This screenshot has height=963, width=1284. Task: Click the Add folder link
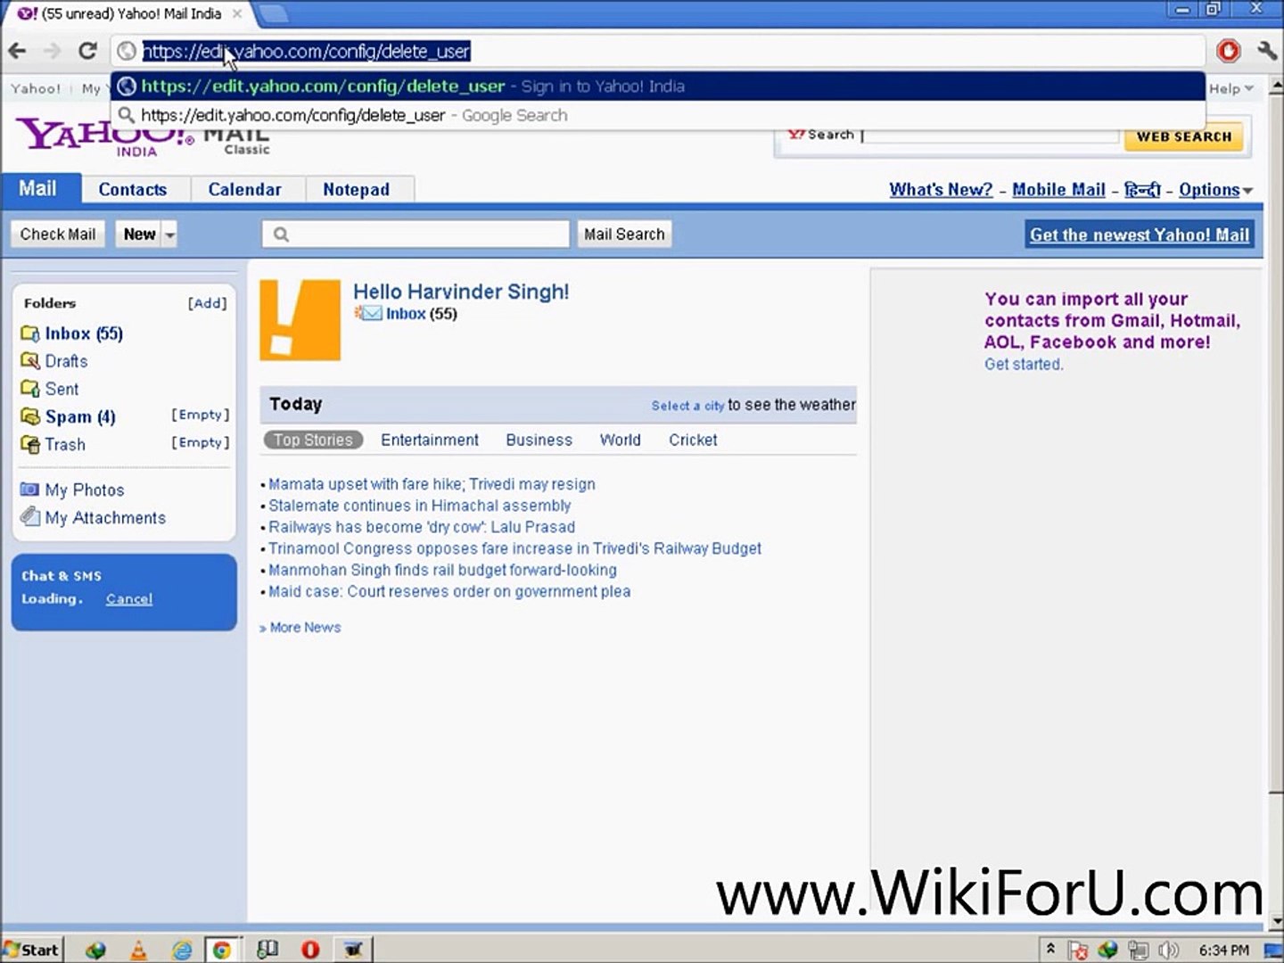[207, 303]
